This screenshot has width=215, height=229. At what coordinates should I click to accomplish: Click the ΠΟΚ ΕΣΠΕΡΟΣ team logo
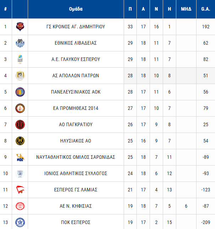(x=20, y=222)
